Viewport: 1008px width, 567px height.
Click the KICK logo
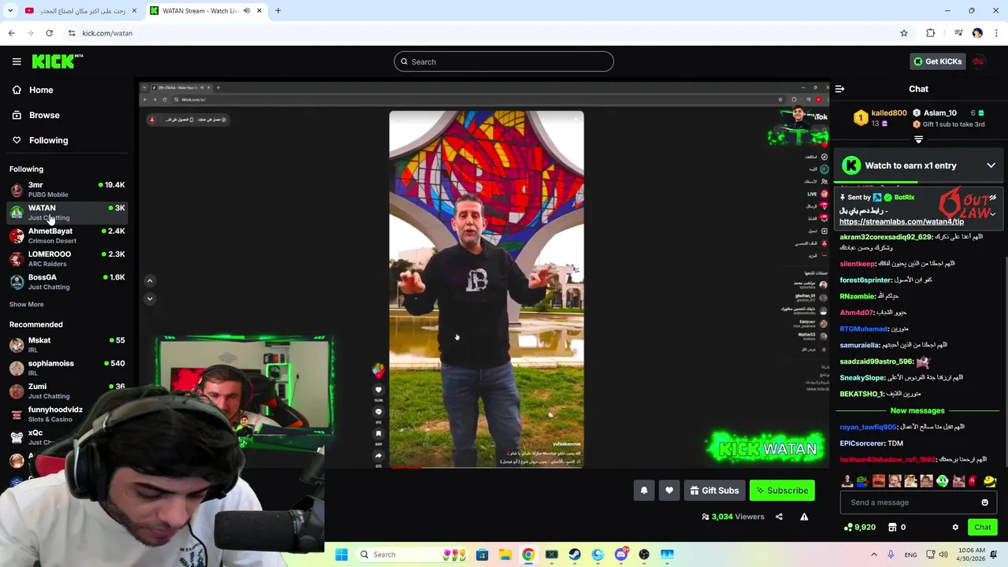pyautogui.click(x=57, y=61)
